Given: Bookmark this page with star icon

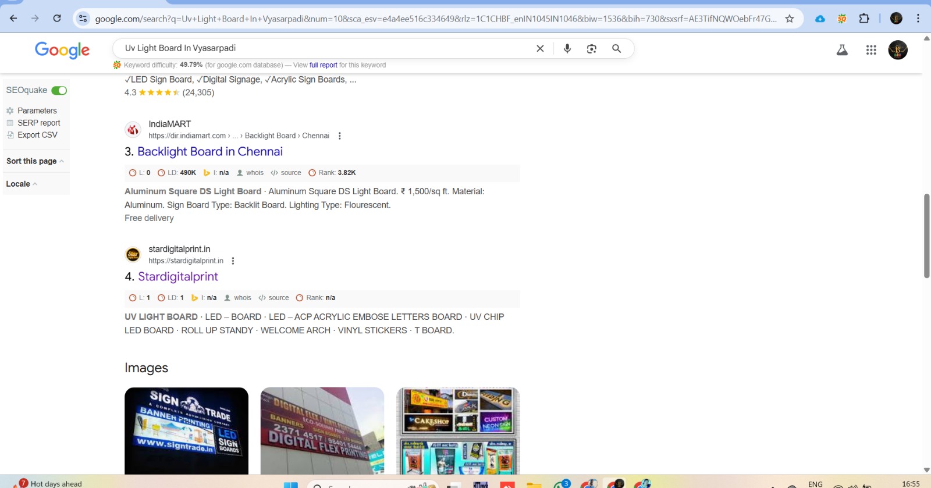Looking at the screenshot, I should pyautogui.click(x=790, y=19).
